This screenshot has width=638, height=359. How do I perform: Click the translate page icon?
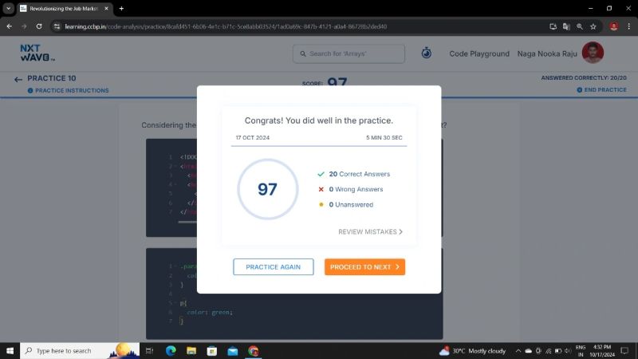566,26
